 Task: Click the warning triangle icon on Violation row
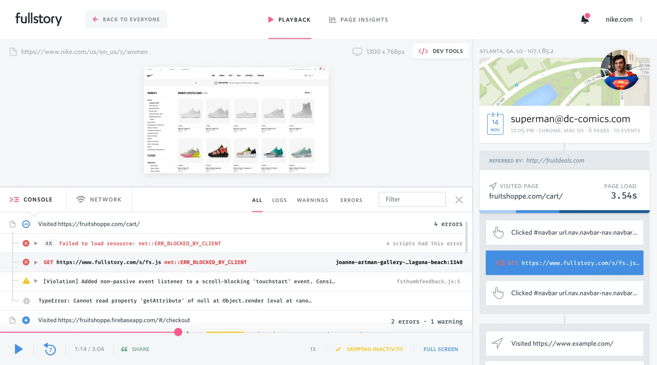click(26, 281)
